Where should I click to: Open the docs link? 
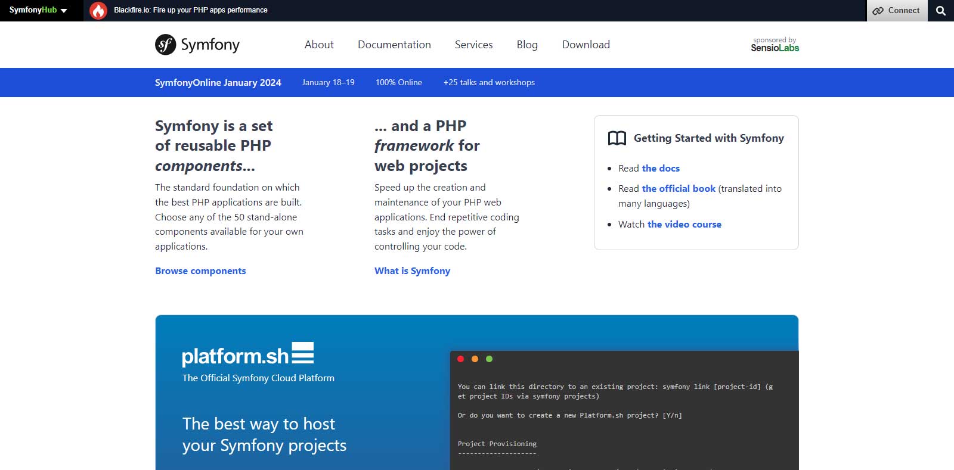pyautogui.click(x=661, y=169)
